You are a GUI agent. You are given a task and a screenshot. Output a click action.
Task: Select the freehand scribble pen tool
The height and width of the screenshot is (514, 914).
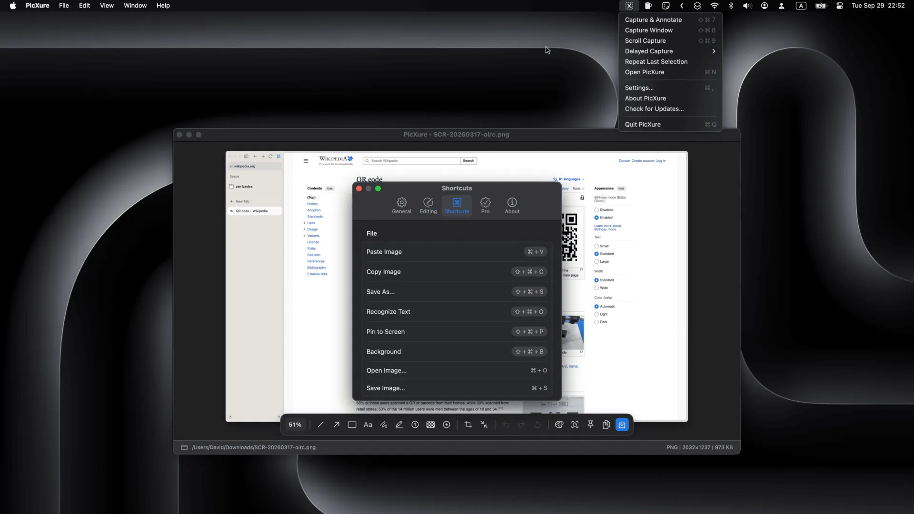click(x=384, y=425)
